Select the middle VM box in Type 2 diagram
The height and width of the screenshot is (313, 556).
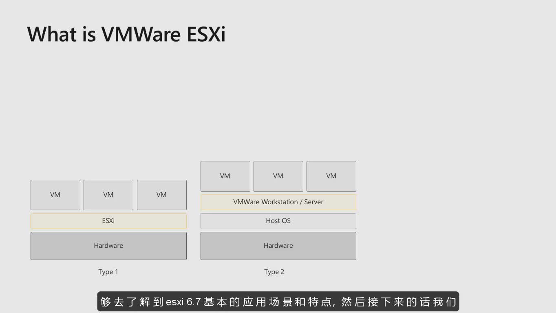278,176
